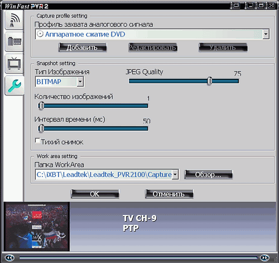Click the rewind arrows icon at bottom left

(x=9, y=257)
